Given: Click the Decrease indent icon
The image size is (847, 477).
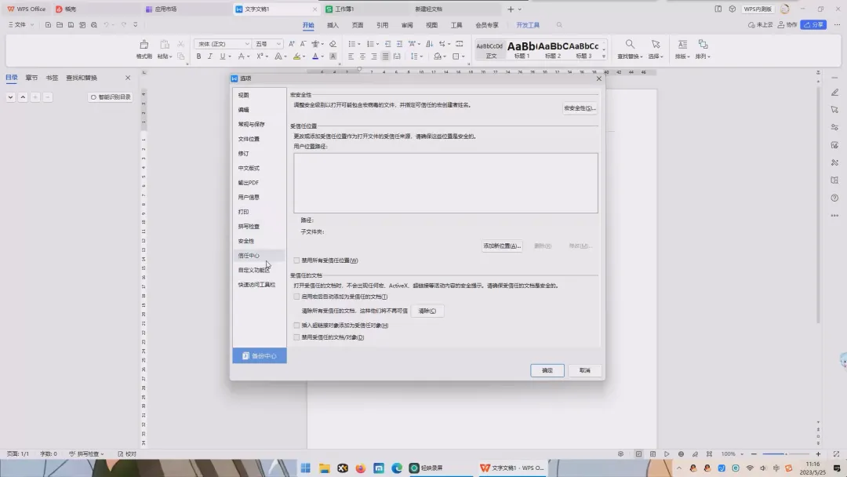Looking at the screenshot, I should click(388, 44).
